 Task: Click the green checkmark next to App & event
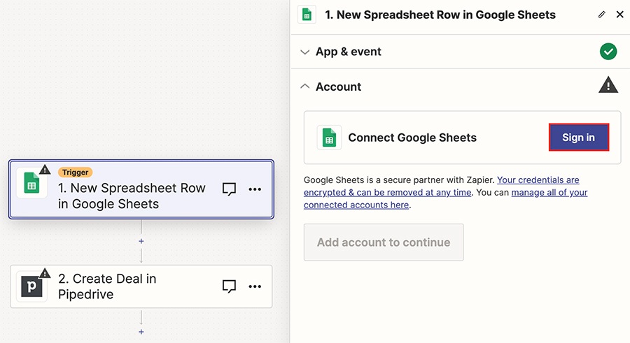click(x=608, y=52)
